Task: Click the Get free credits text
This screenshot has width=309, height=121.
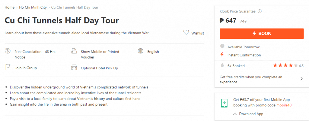Action: [x=251, y=80]
